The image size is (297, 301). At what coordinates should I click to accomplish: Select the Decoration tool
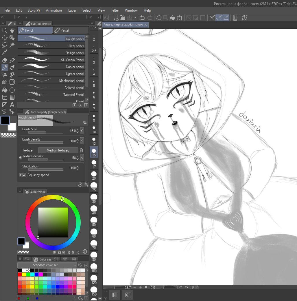point(12,75)
